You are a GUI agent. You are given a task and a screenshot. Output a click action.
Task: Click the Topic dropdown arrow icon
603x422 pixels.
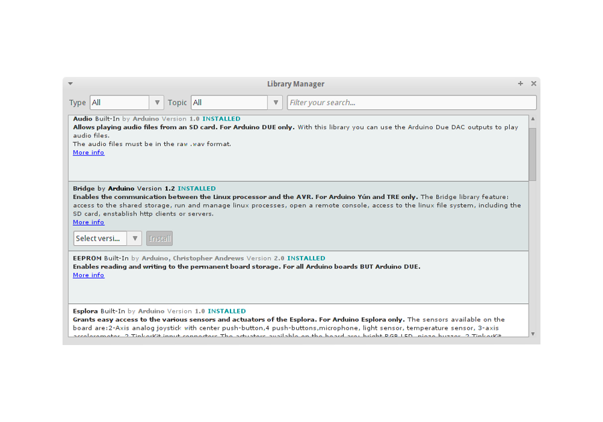[x=275, y=102]
